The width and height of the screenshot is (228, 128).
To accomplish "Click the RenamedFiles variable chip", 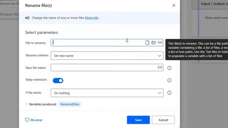I will coord(70,104).
